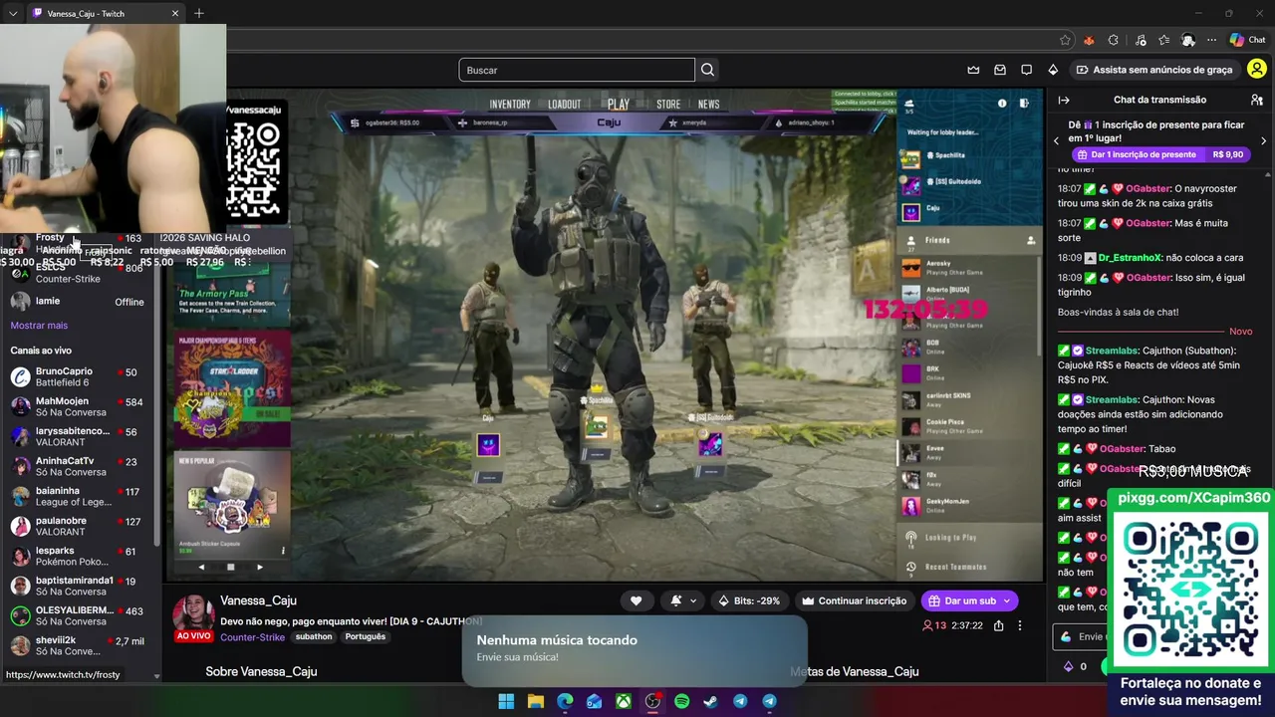Collapse chat with the arrow icon

[x=1064, y=100]
